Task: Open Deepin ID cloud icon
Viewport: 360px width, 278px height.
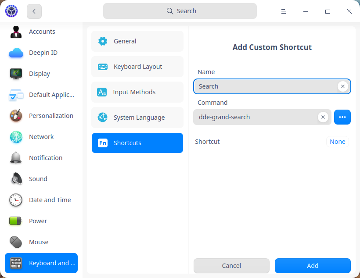Action: pos(16,53)
